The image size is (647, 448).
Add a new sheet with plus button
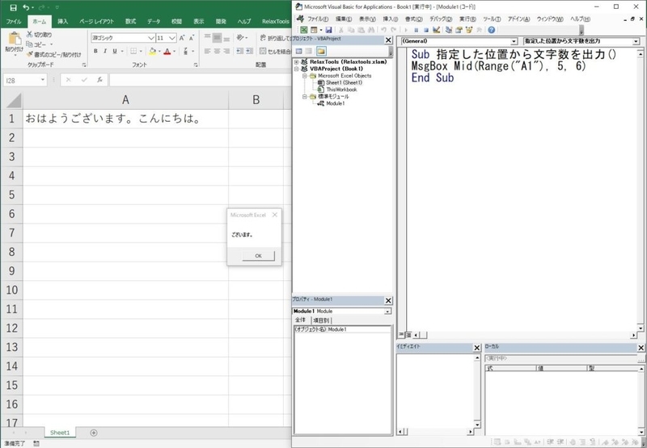tap(94, 433)
